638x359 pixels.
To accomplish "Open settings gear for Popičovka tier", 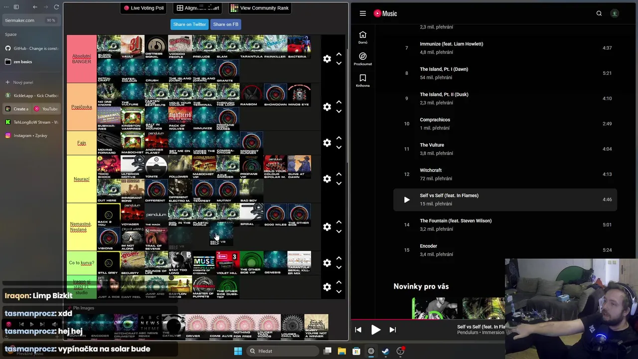I will coord(327,107).
